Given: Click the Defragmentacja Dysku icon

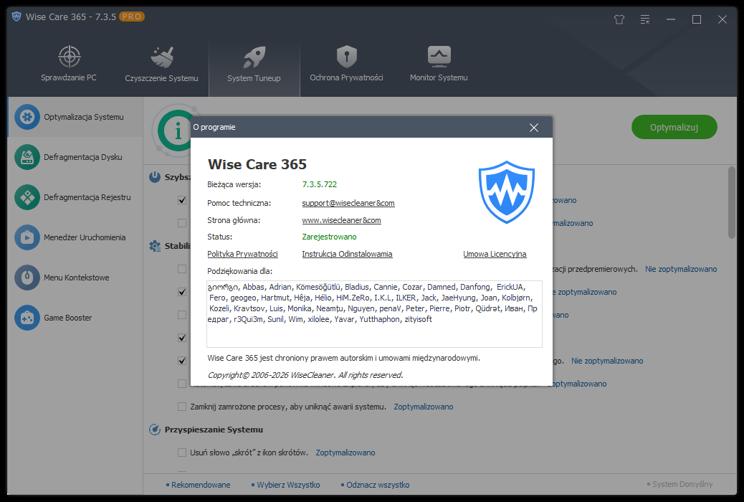Looking at the screenshot, I should pyautogui.click(x=27, y=157).
